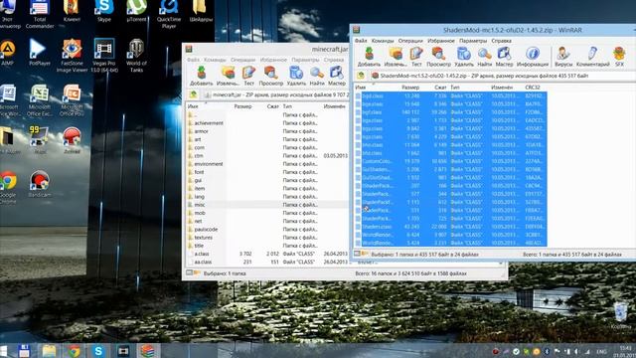Select paulscode folder in minecraft.jar
This screenshot has width=636, height=358.
pyautogui.click(x=206, y=230)
